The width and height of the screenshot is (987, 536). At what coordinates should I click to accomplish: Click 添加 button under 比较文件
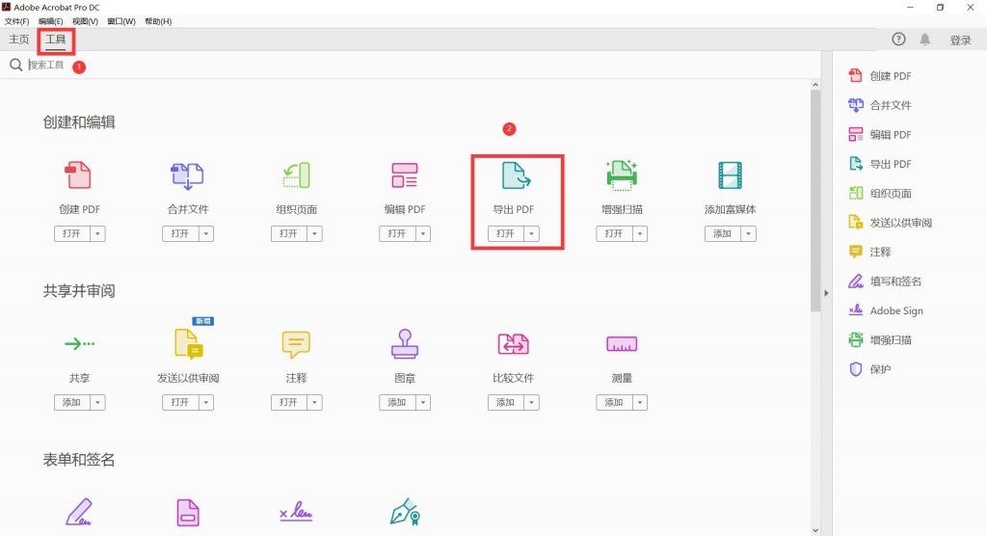tap(505, 402)
